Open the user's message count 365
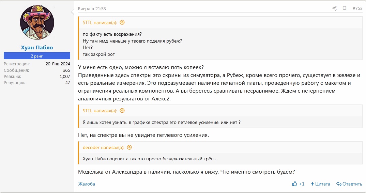 pos(66,70)
